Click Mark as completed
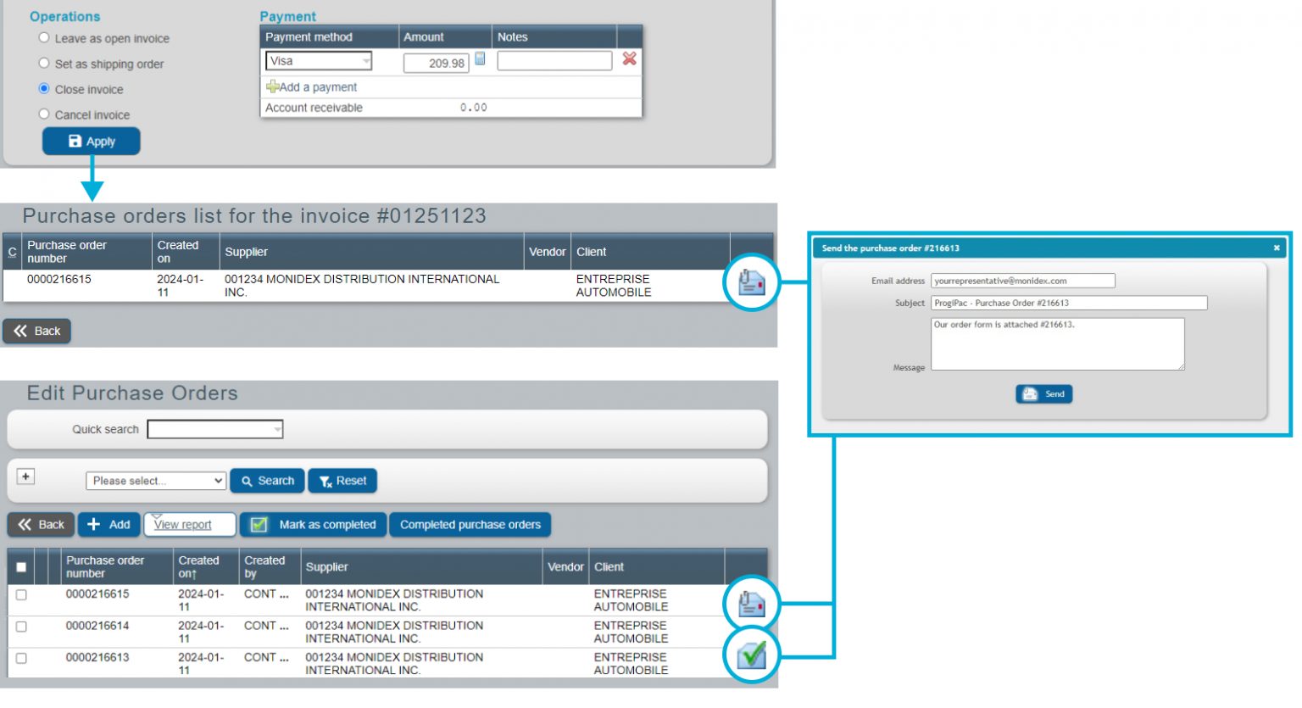This screenshot has height=708, width=1302. click(x=314, y=525)
